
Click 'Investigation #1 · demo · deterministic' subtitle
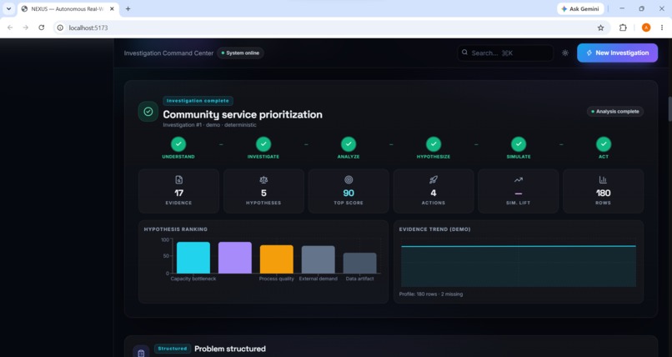coord(209,125)
